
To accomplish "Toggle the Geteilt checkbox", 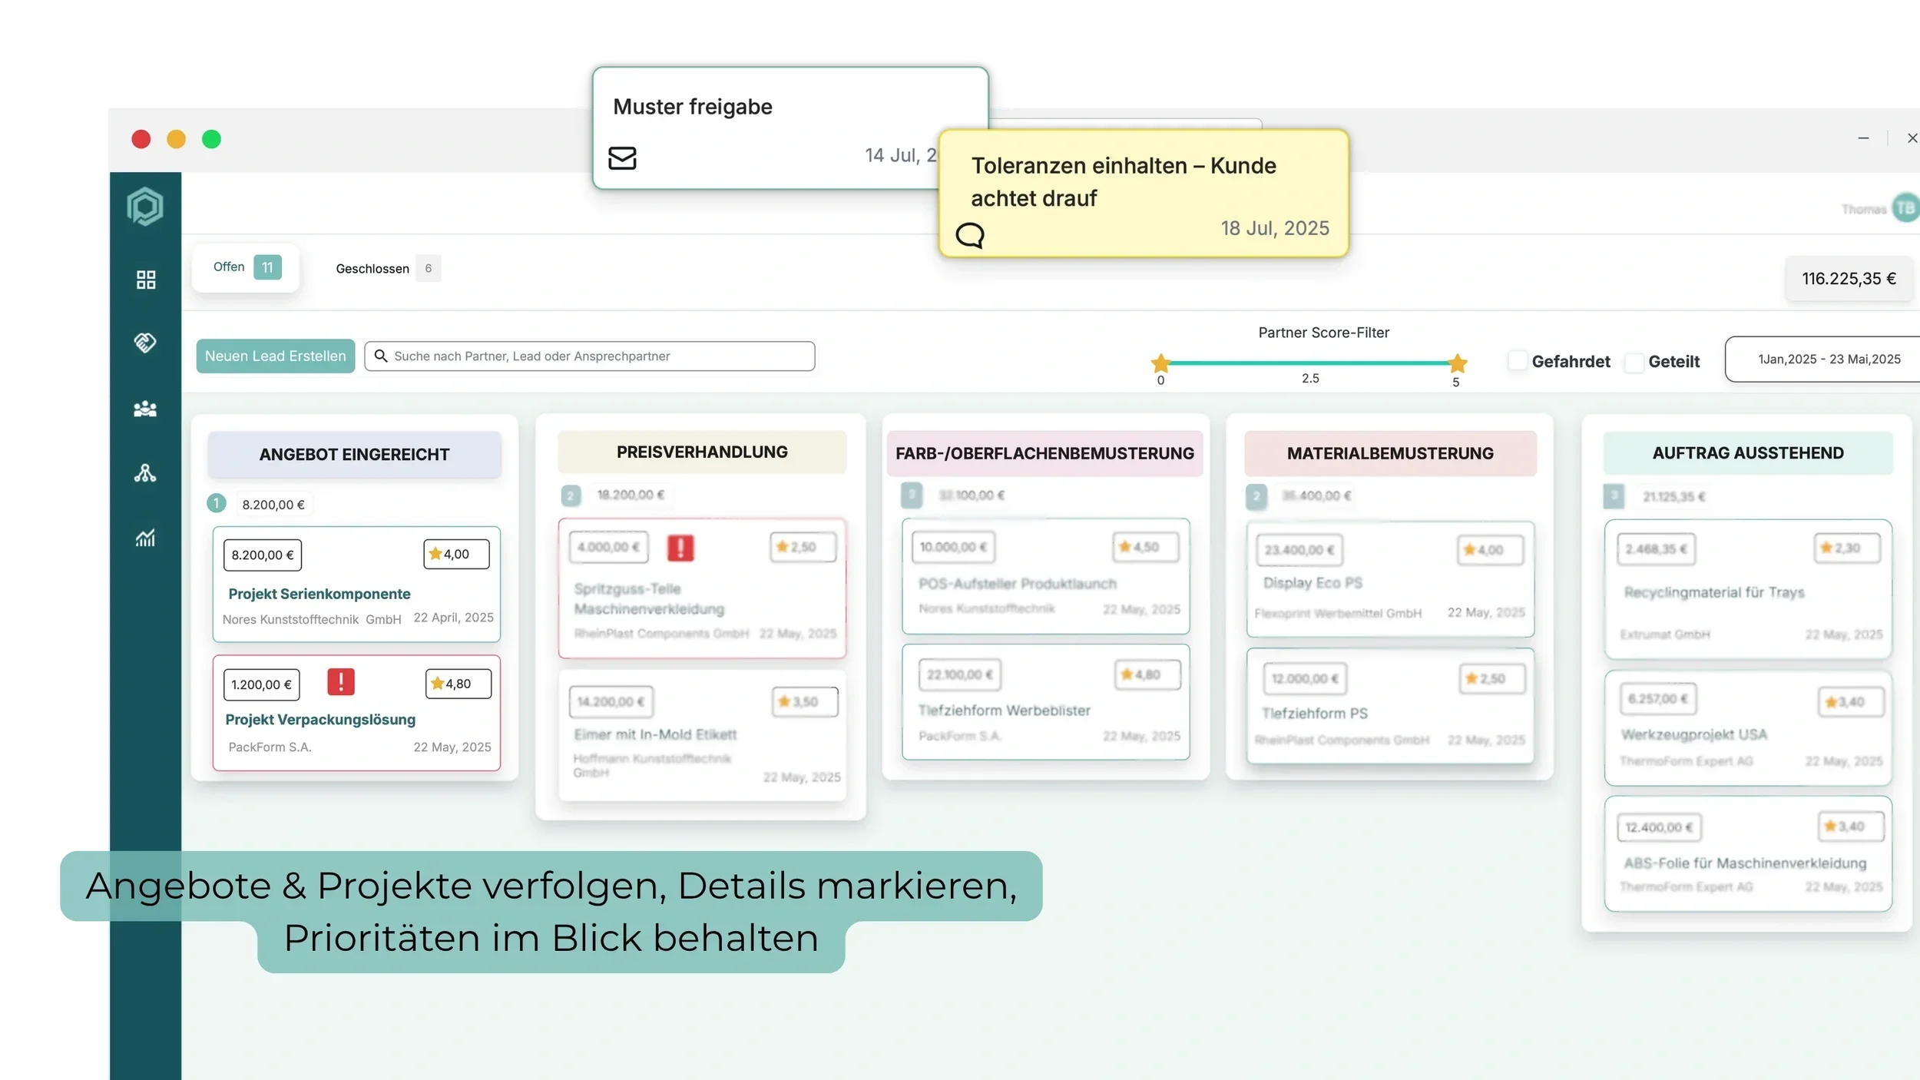I will click(x=1634, y=363).
